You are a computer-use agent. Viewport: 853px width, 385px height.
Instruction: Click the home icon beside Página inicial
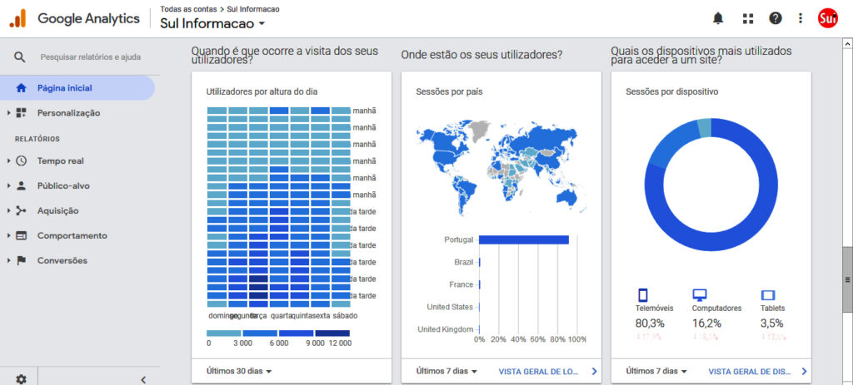(x=21, y=88)
